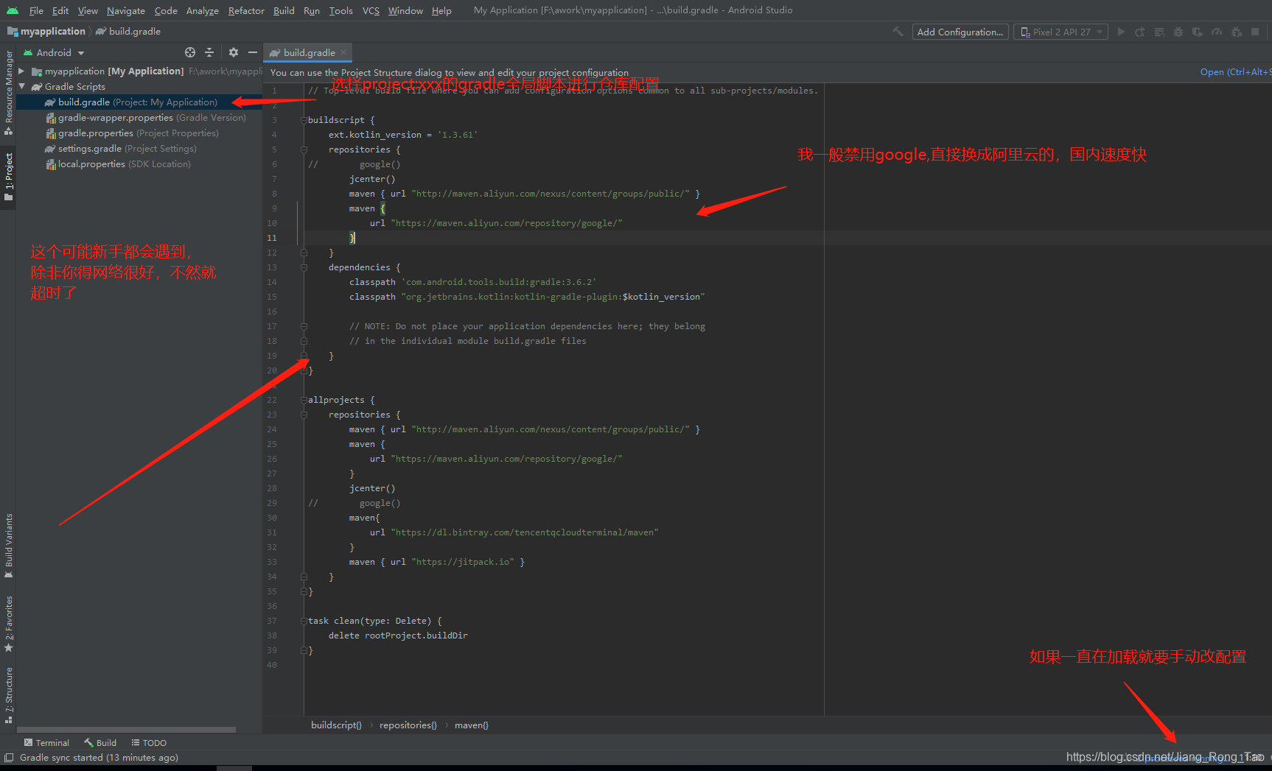Click the Add Configuration... button
1272x771 pixels.
point(960,32)
